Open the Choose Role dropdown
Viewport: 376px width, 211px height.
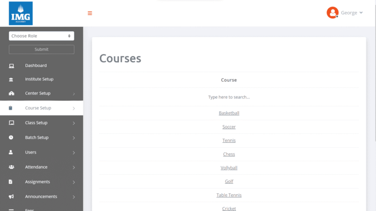coord(42,36)
